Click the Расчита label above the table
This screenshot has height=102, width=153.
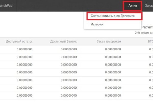coord(147,27)
